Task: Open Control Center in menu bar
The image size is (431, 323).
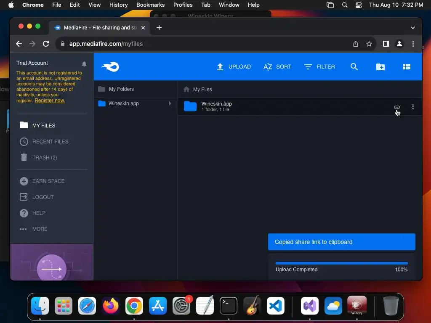Action: click(359, 5)
